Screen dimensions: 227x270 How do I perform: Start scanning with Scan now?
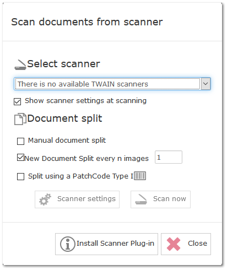click(x=160, y=199)
